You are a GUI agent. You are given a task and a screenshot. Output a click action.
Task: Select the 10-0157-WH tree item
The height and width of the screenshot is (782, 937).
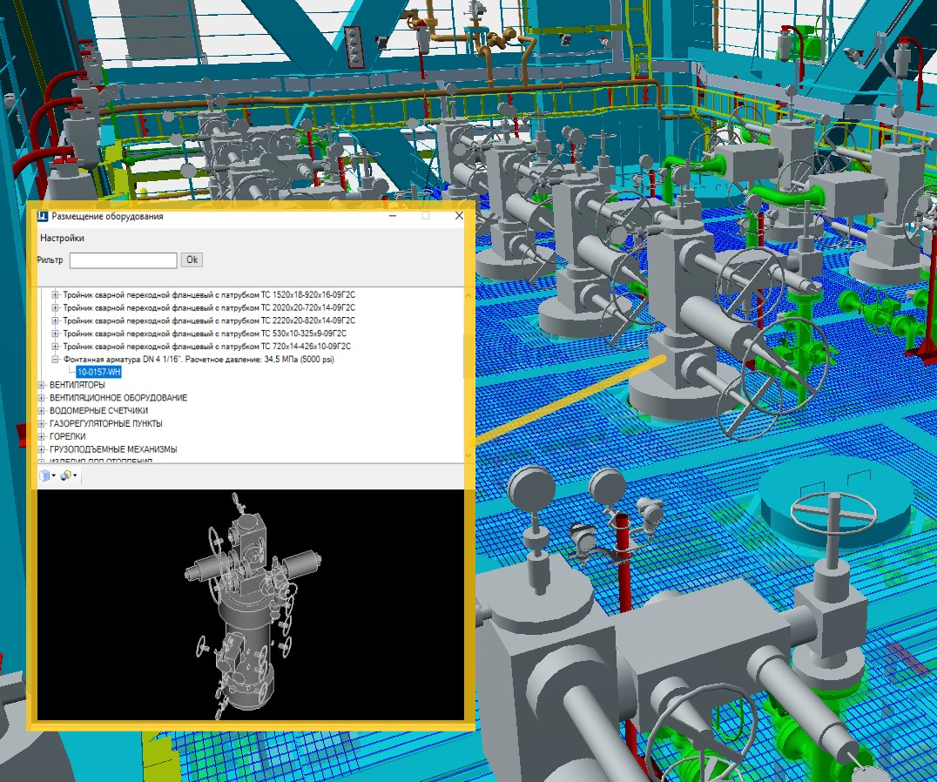pyautogui.click(x=98, y=372)
